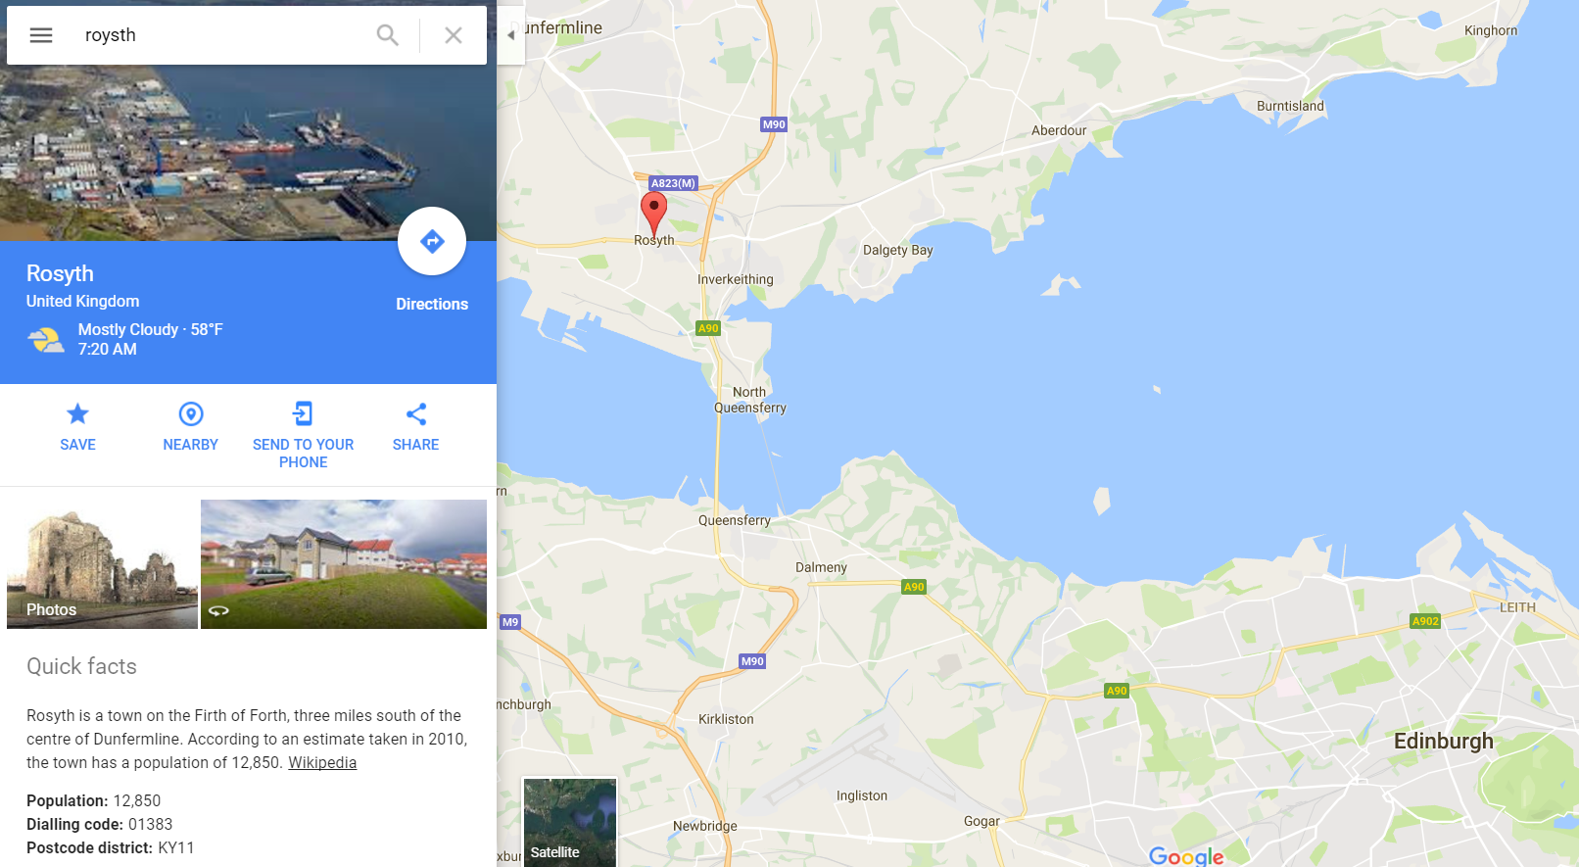Click the Google logo on the map
Viewport: 1579px width, 867px height.
pyautogui.click(x=1186, y=856)
